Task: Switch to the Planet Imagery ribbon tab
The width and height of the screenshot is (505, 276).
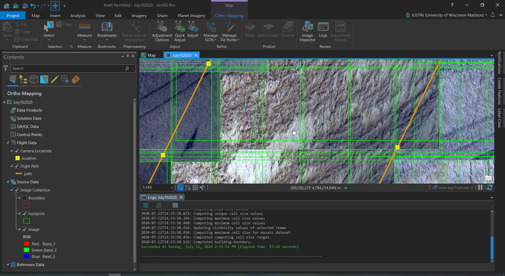Action: coord(191,15)
